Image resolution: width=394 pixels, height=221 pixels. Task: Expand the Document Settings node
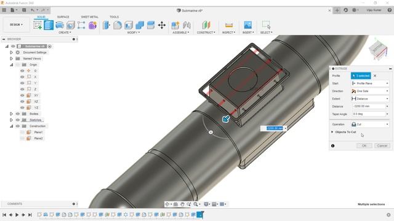pos(11,52)
